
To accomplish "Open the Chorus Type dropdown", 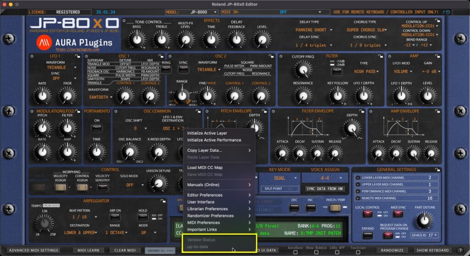I will pyautogui.click(x=367, y=30).
